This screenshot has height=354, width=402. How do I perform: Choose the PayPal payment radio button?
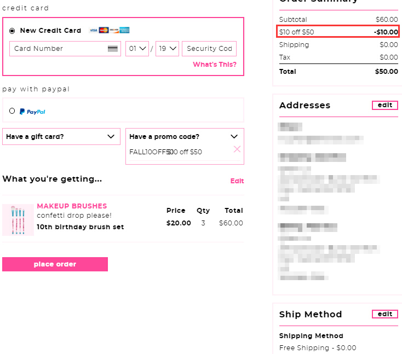12,111
